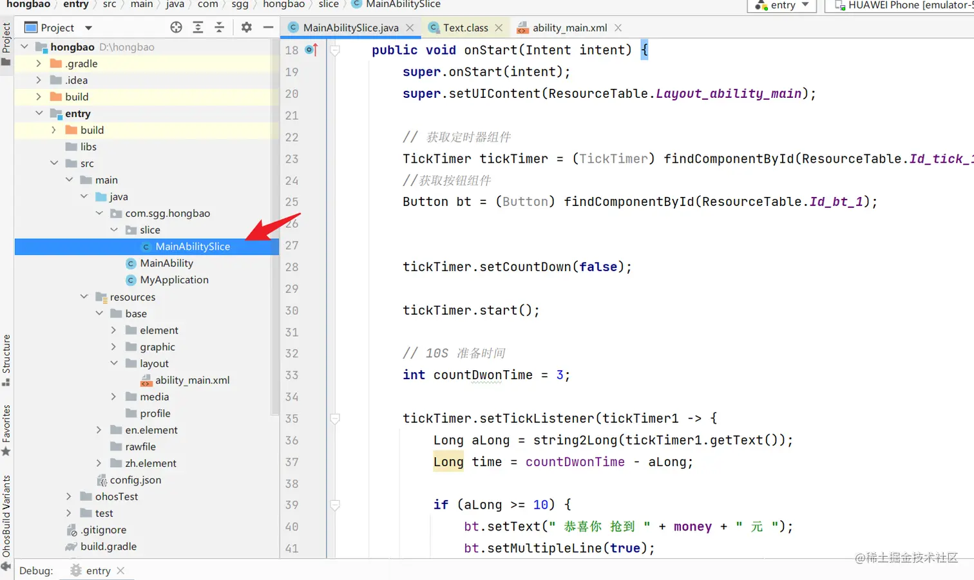Open Project panel settings gear
The width and height of the screenshot is (974, 580).
(247, 27)
